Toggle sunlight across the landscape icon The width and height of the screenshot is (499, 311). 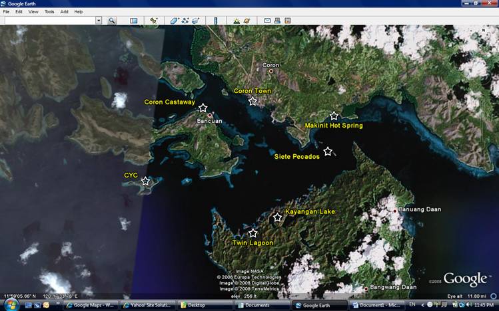tap(237, 21)
